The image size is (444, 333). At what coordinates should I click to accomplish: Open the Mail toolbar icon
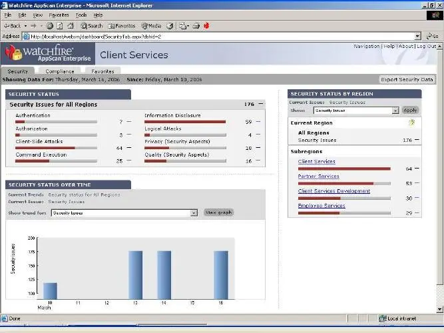[182, 26]
